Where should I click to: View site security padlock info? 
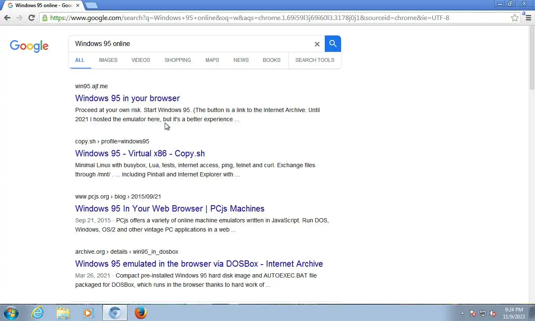click(45, 18)
